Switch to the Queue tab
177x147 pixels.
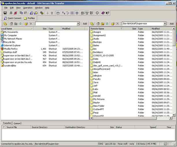click(x=17, y=123)
